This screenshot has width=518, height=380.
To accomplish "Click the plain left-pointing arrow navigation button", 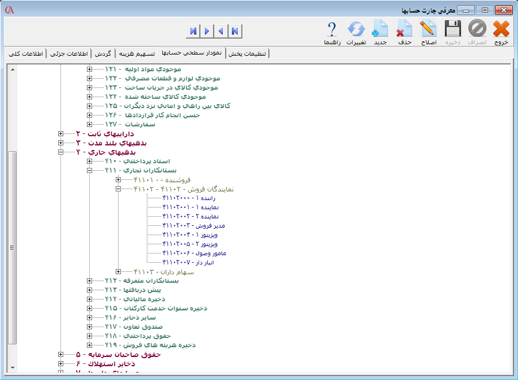I will click(x=221, y=30).
